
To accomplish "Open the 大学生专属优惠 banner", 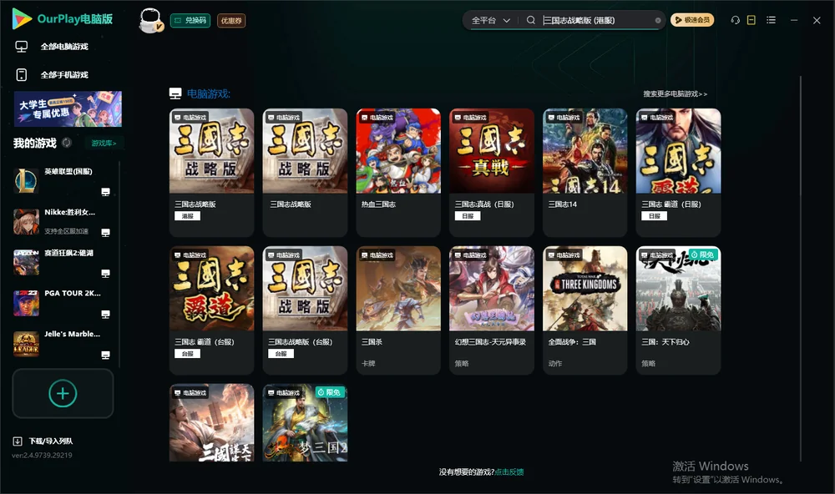I will pyautogui.click(x=68, y=109).
